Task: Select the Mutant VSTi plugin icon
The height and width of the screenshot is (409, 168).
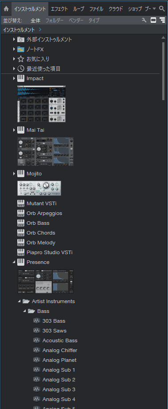Action: 21,203
